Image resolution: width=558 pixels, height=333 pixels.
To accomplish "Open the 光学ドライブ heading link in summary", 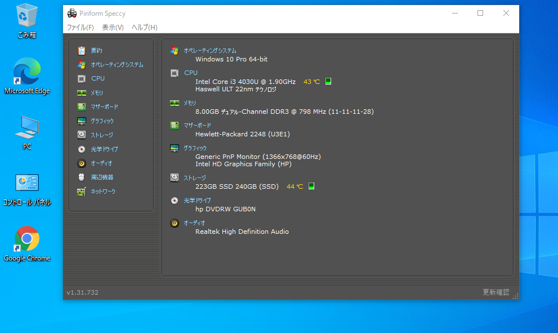I will tap(197, 201).
